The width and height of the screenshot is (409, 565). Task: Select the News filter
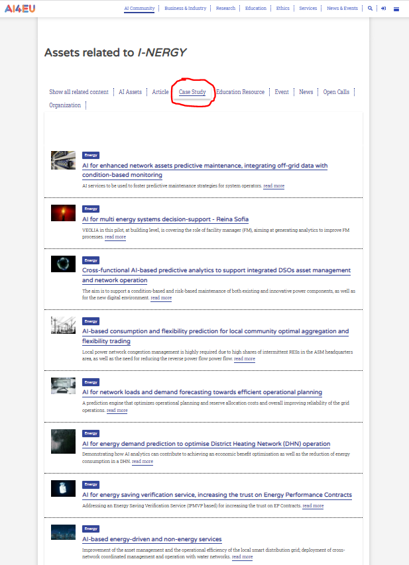[x=306, y=92]
